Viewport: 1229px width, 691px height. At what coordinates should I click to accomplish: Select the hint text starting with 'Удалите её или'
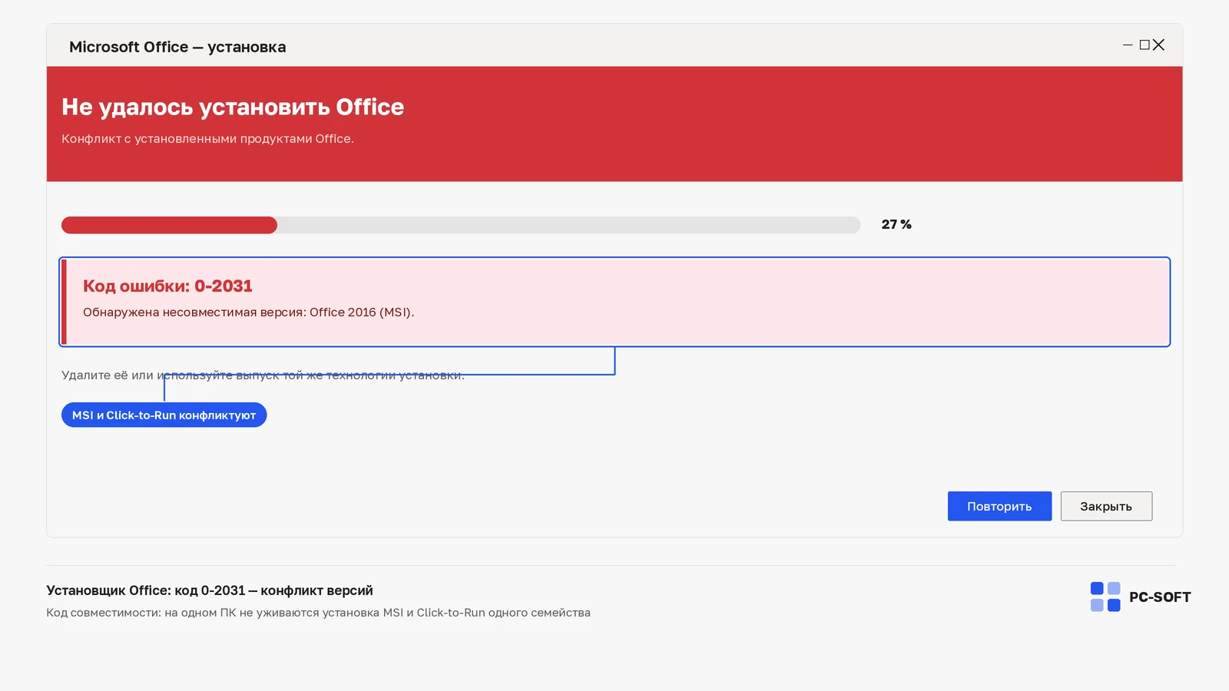(263, 375)
